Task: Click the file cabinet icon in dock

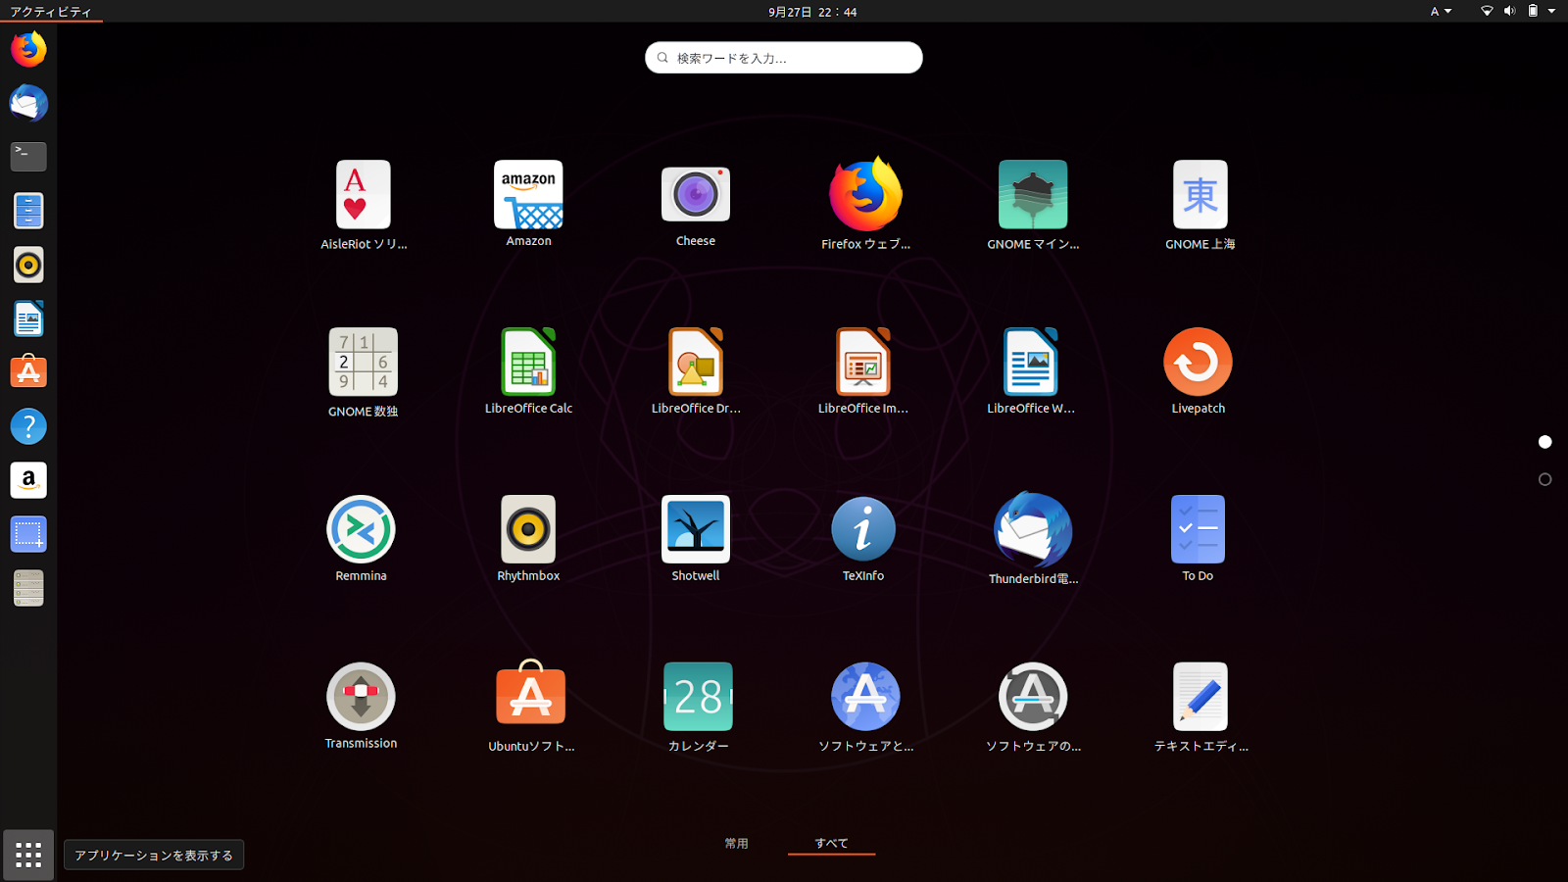Action: [28, 588]
